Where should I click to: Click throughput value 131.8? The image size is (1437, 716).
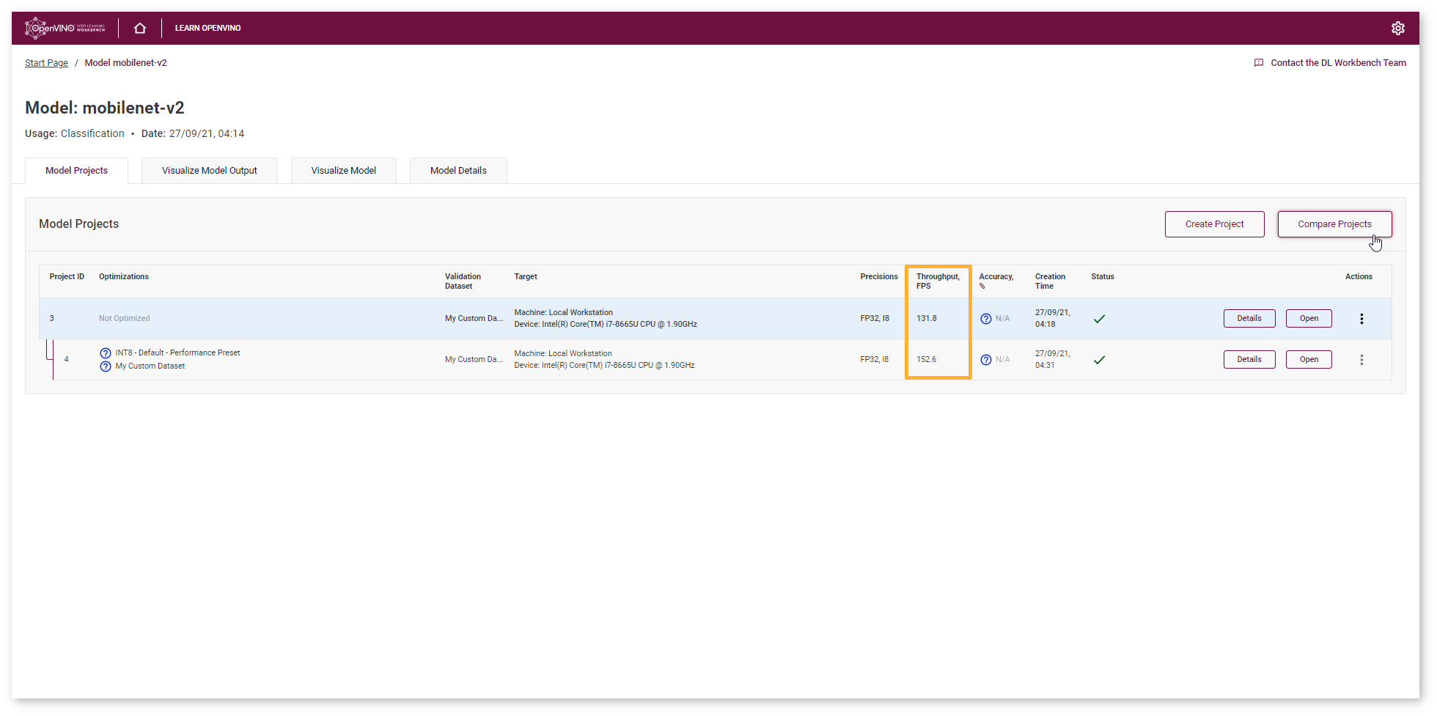[x=927, y=319]
